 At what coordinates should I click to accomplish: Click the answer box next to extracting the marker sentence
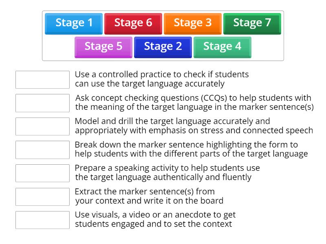42,196
